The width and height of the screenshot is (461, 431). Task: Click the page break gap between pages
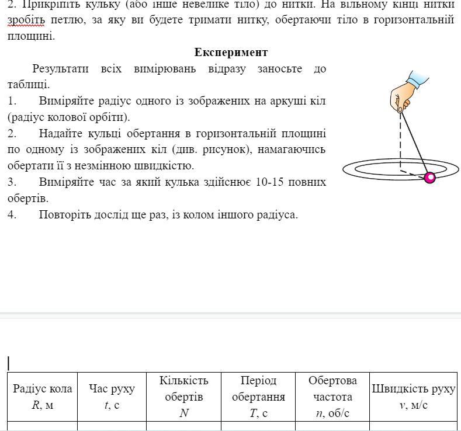(x=230, y=316)
